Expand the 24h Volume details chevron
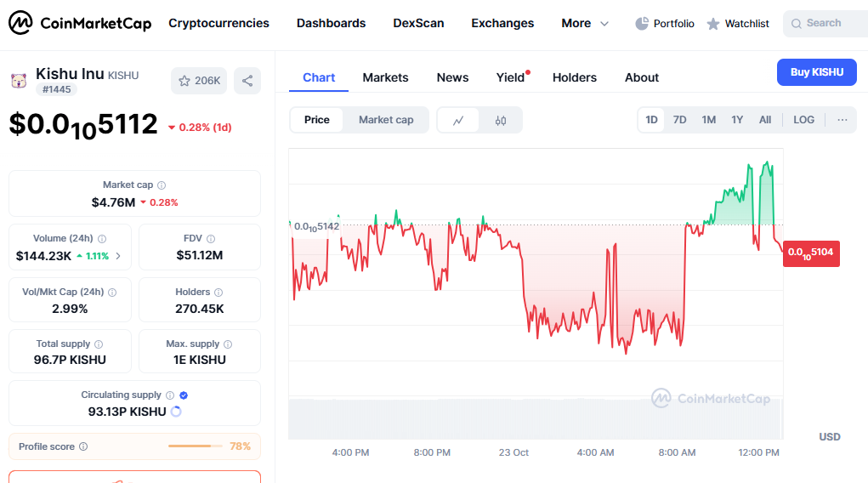Image resolution: width=868 pixels, height=483 pixels. click(x=118, y=256)
